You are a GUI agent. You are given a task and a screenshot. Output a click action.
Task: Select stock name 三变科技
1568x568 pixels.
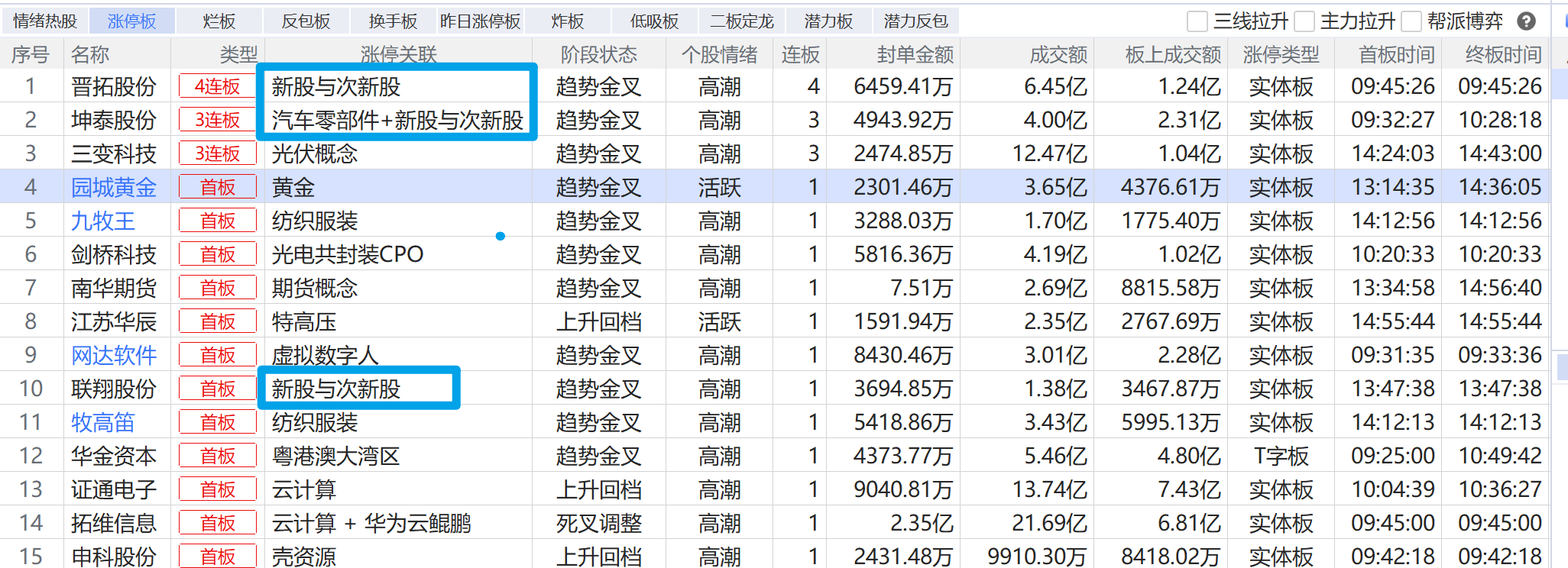[114, 154]
